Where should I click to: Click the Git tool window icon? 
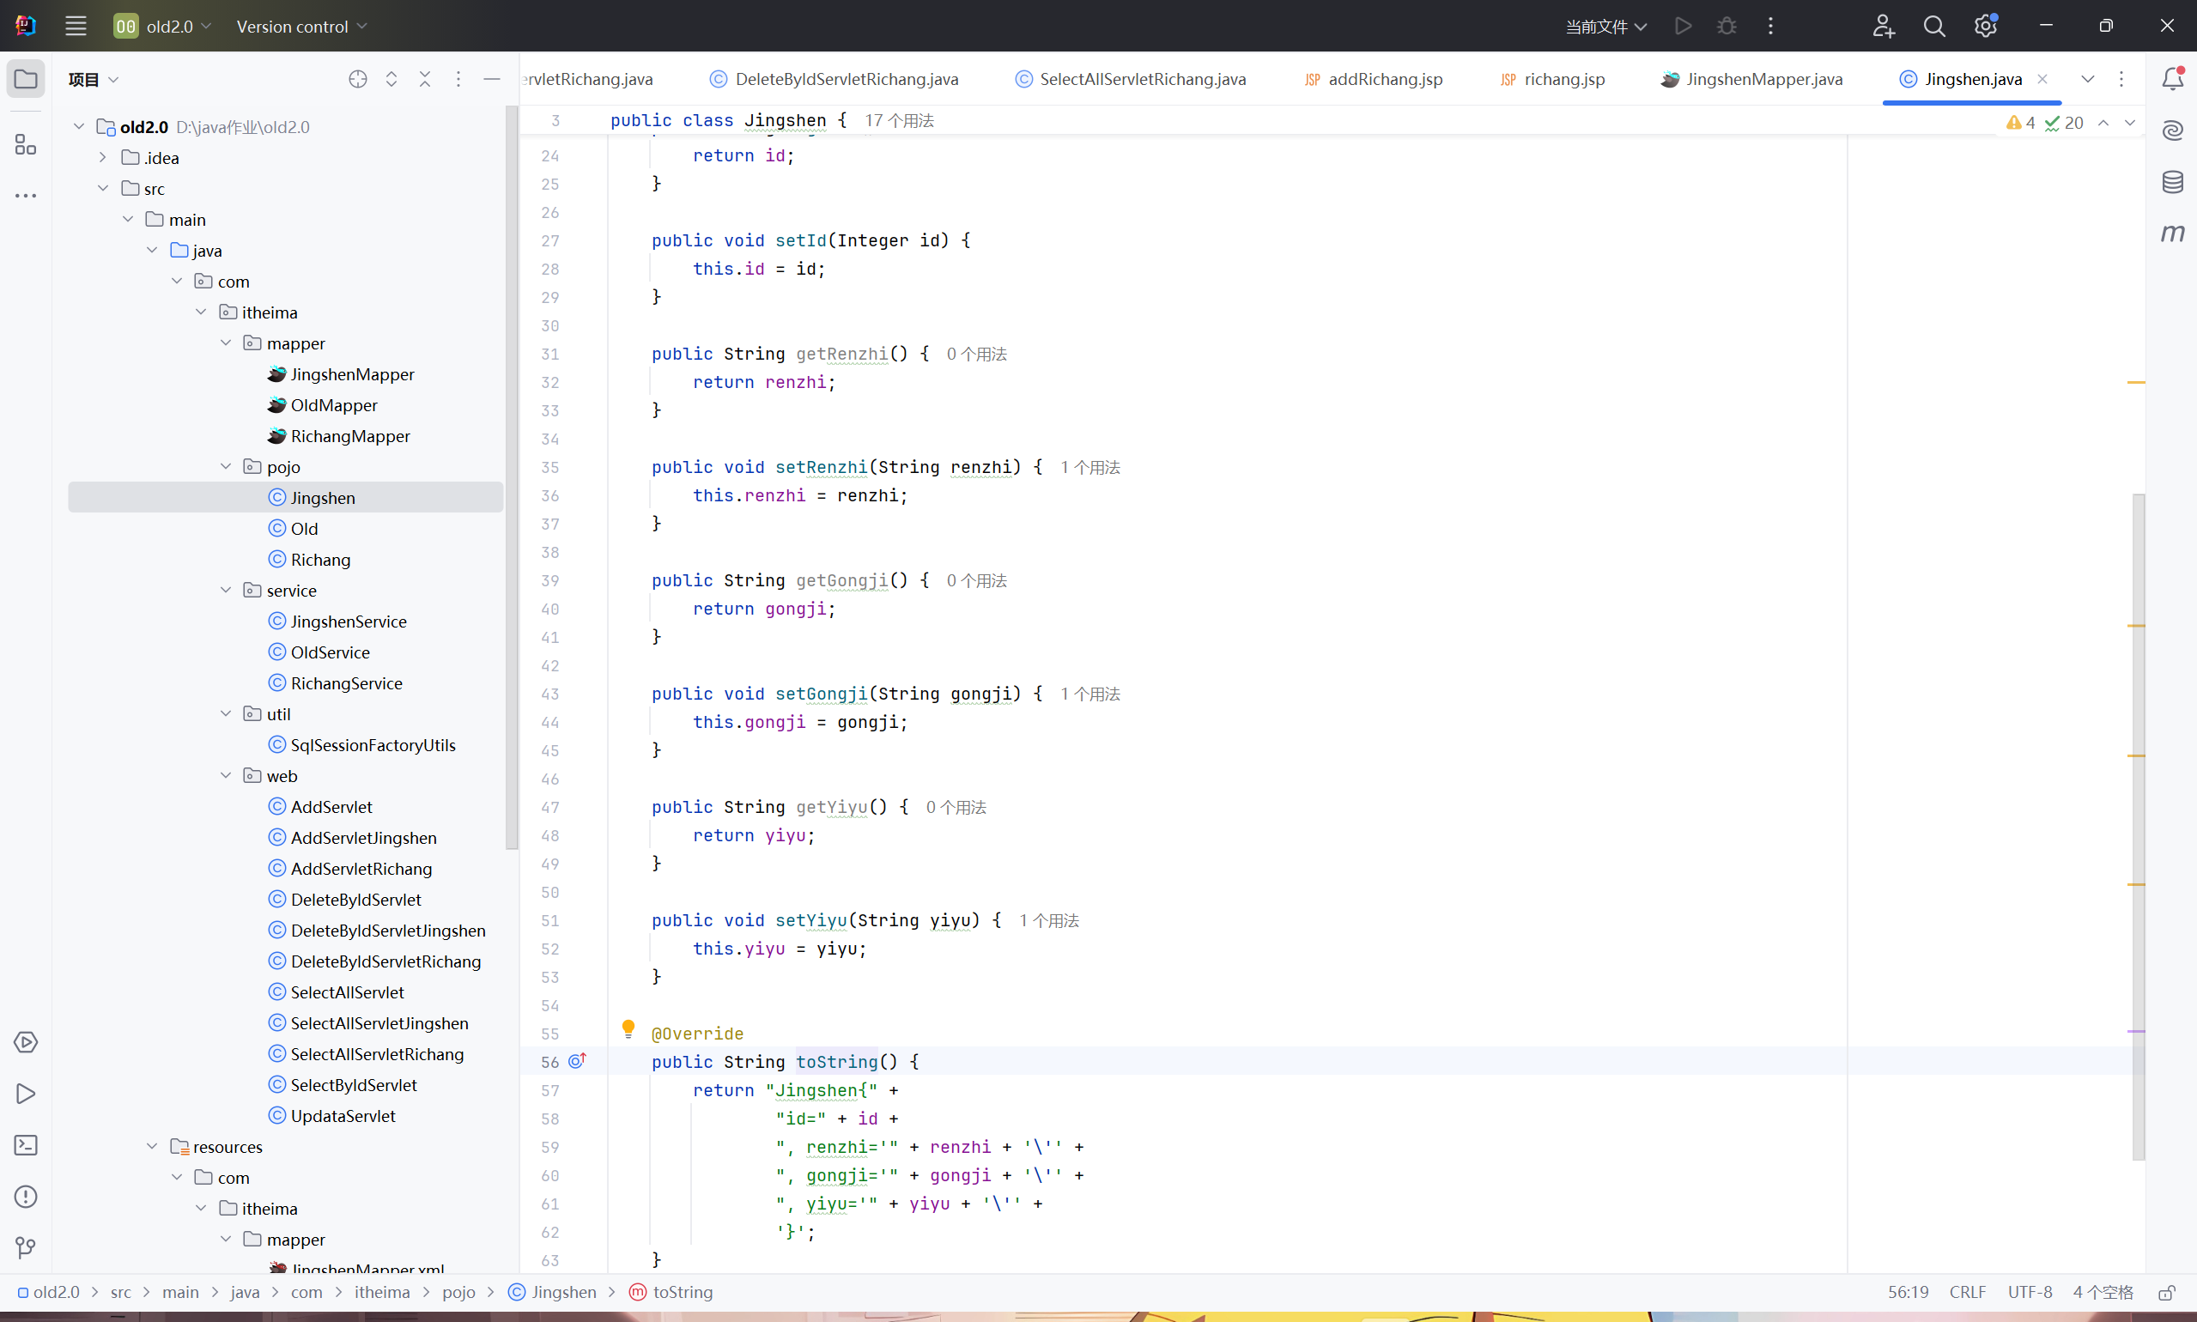point(26,1247)
